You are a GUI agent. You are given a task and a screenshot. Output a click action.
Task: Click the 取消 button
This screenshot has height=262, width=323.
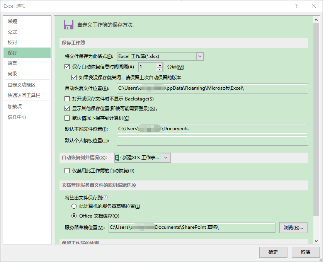(x=306, y=252)
